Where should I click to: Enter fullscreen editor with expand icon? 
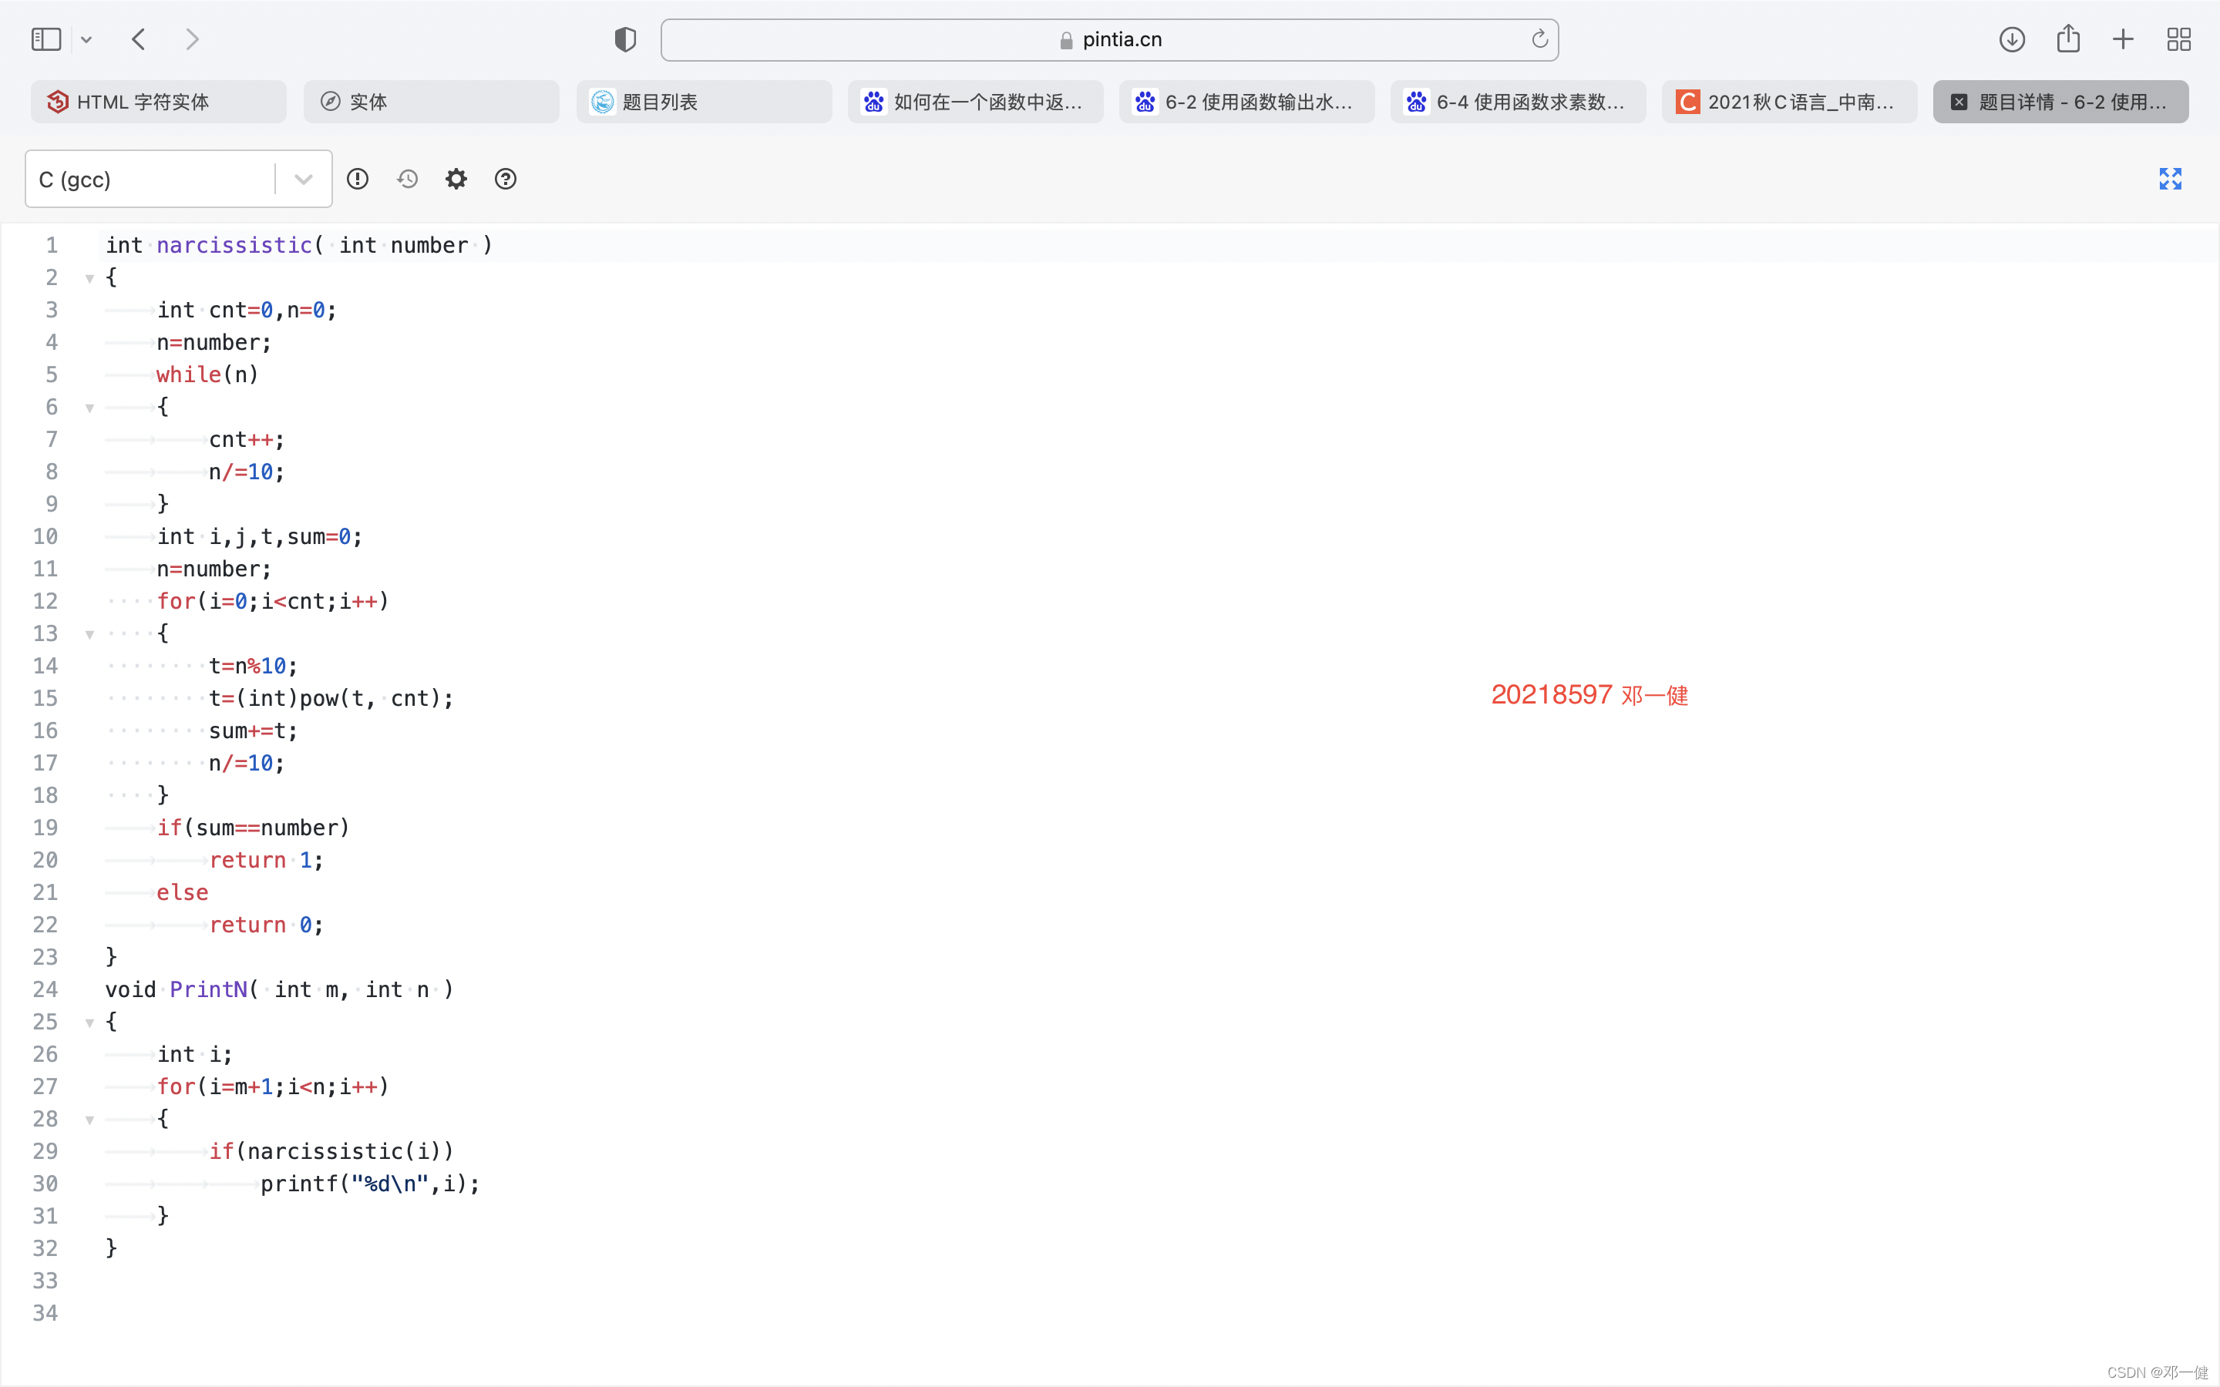tap(2170, 179)
